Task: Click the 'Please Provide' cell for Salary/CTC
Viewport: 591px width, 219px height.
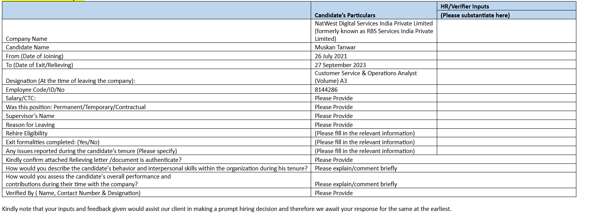Action: click(x=334, y=98)
